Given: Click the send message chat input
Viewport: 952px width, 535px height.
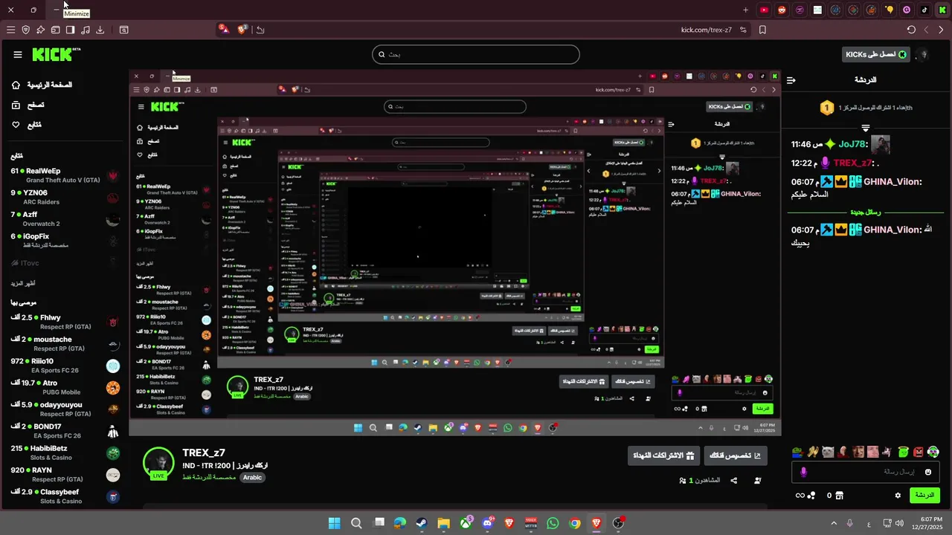Looking at the screenshot, I should coord(866,472).
